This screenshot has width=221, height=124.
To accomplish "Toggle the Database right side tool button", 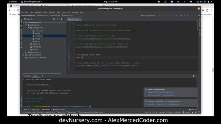I will 200,23.
